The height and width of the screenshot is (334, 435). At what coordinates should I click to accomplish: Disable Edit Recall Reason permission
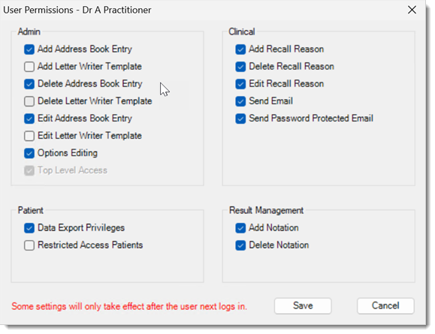(240, 84)
